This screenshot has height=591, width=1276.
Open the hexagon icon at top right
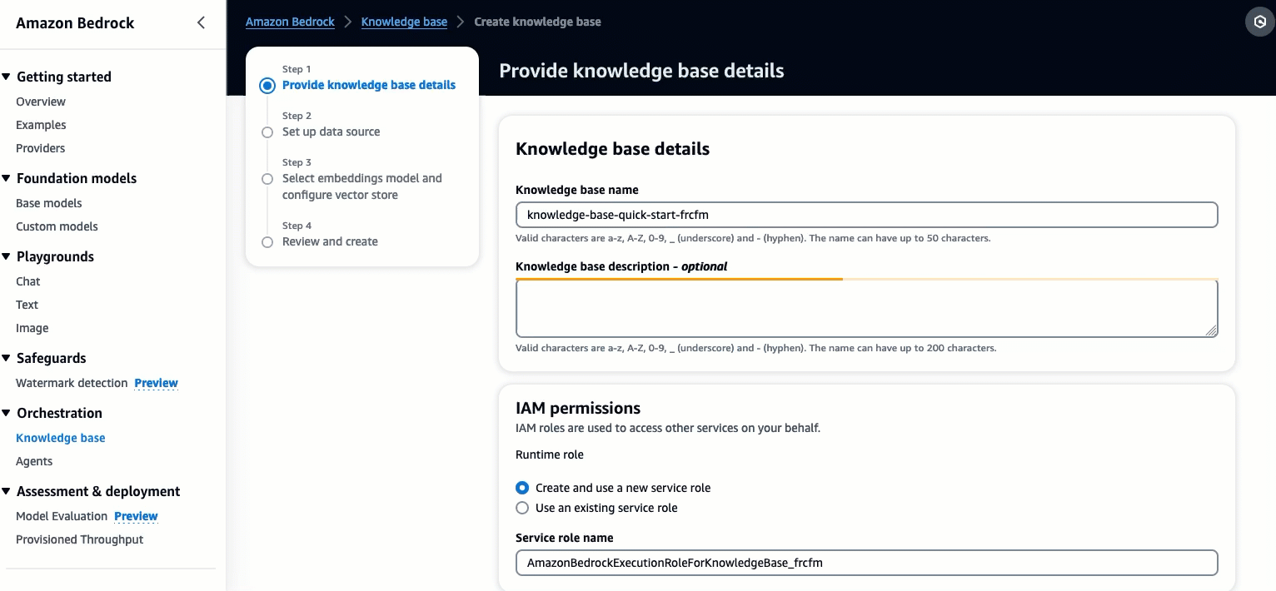click(1260, 22)
